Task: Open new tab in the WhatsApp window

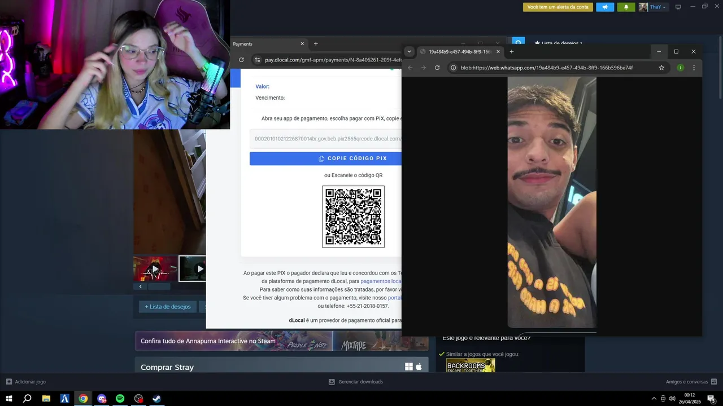Action: click(512, 51)
